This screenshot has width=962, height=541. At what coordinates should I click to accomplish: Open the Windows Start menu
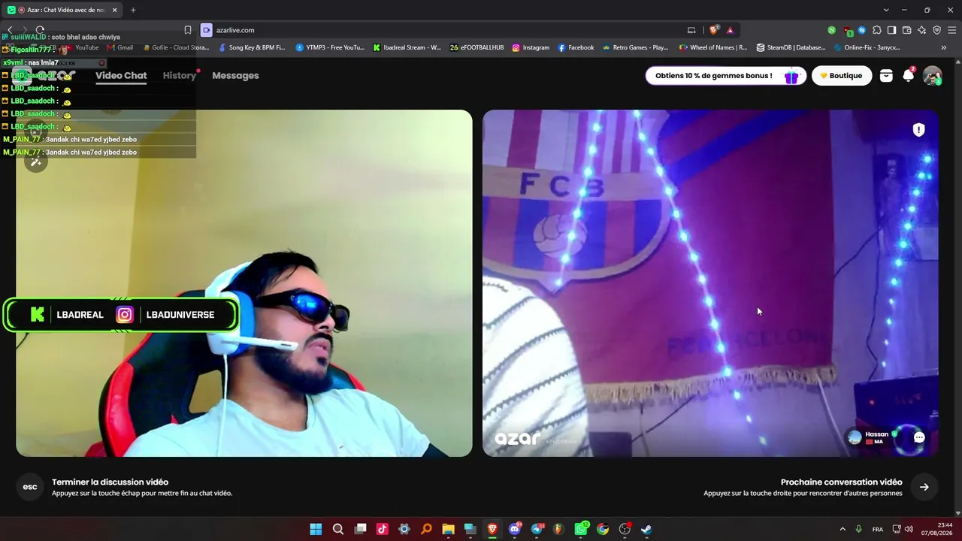[x=316, y=529]
